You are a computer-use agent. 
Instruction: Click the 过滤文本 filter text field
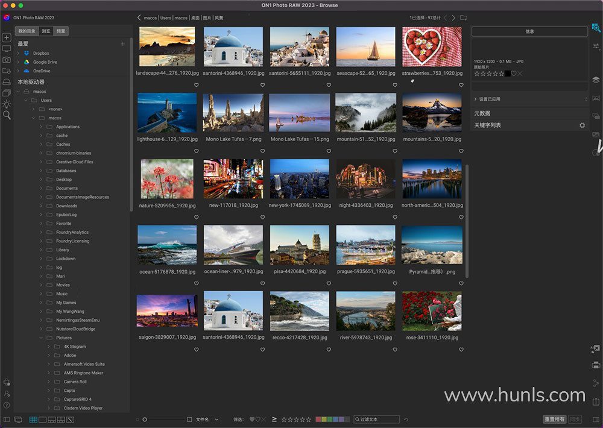point(376,420)
